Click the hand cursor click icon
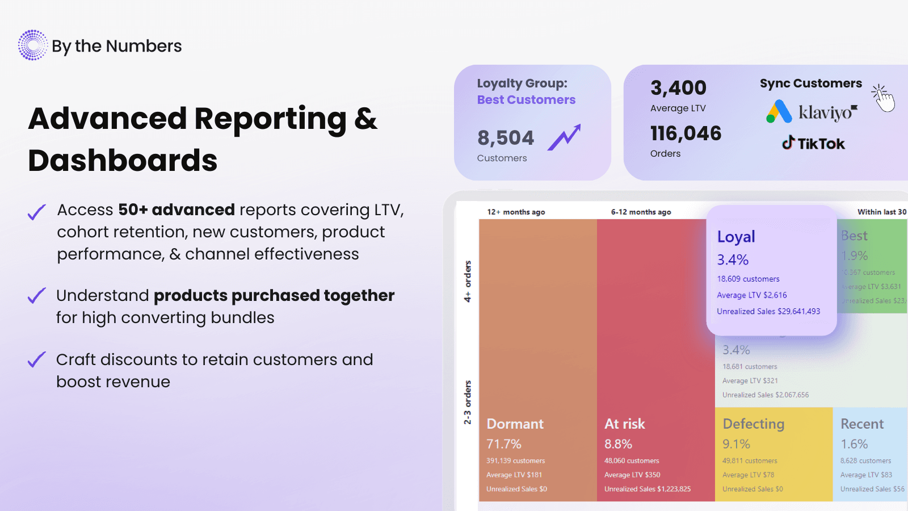 [883, 98]
